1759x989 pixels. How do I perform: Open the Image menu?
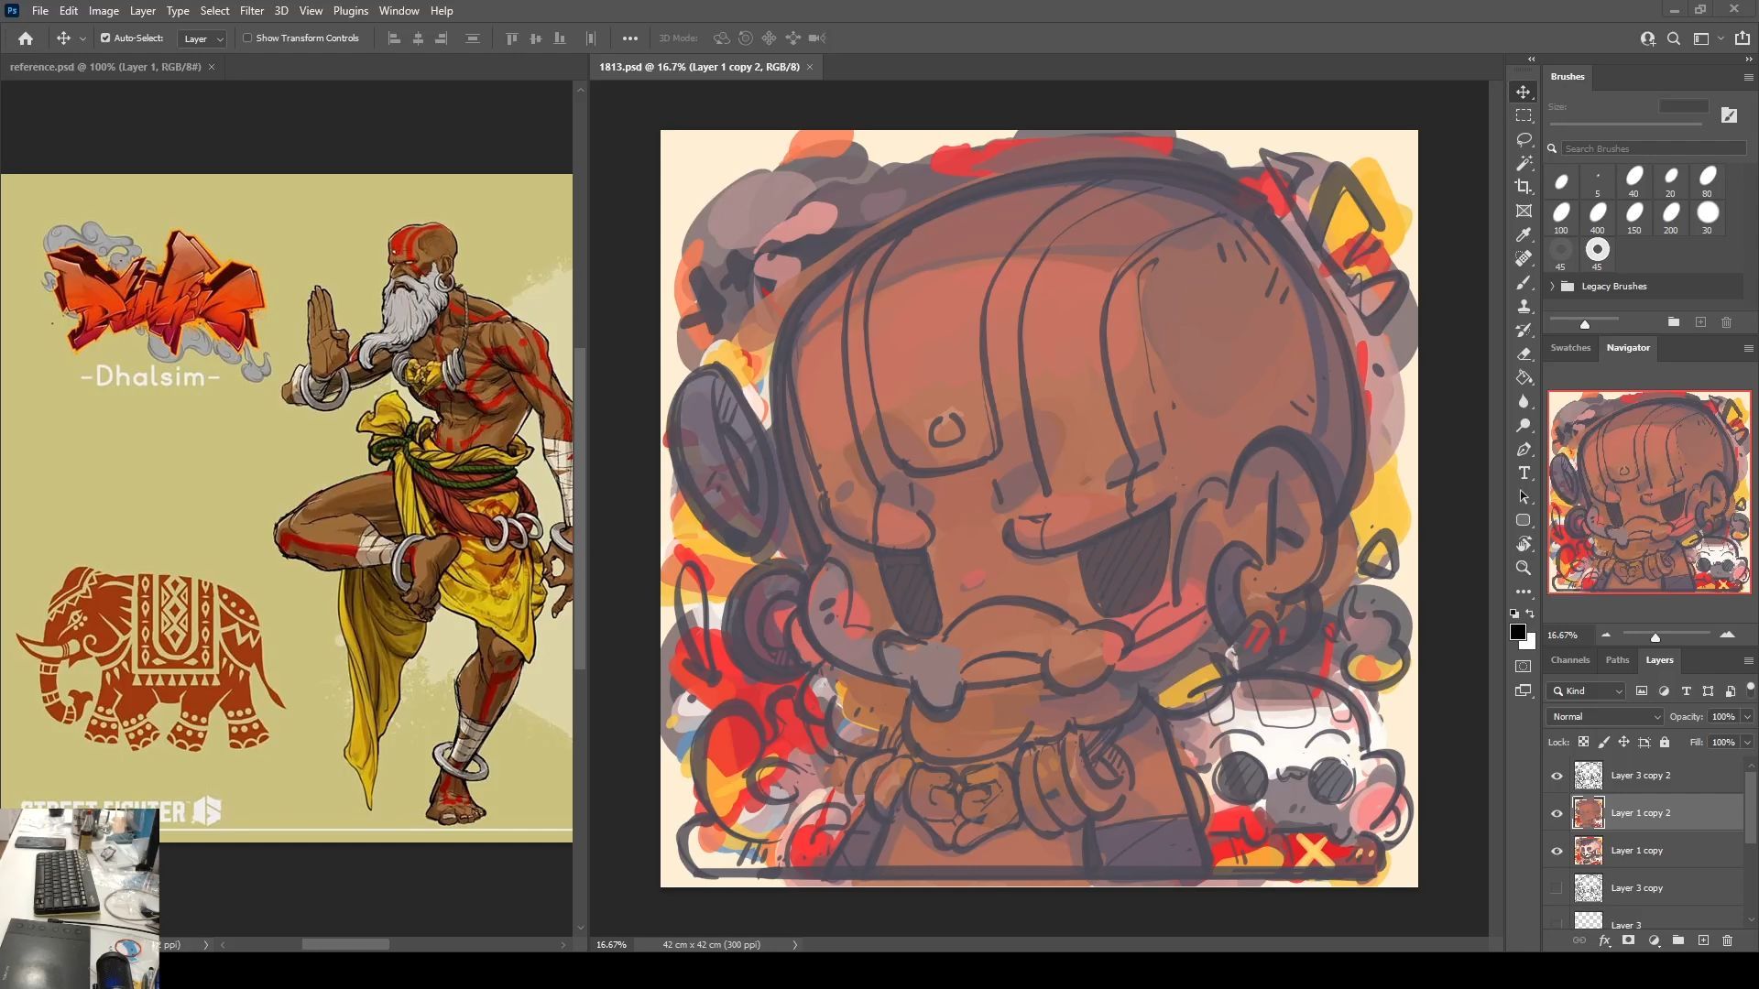104,11
